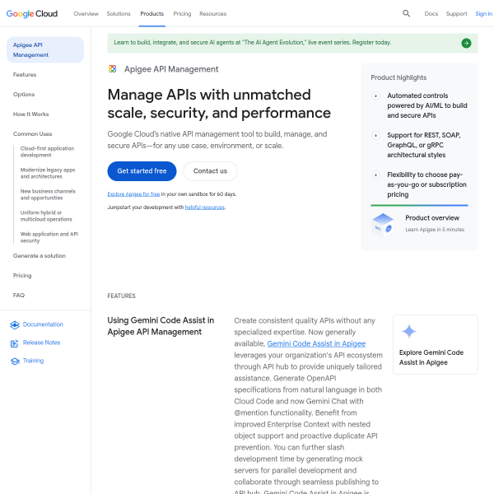Click the Training graduation cap icon
494x494 pixels.
click(15, 361)
